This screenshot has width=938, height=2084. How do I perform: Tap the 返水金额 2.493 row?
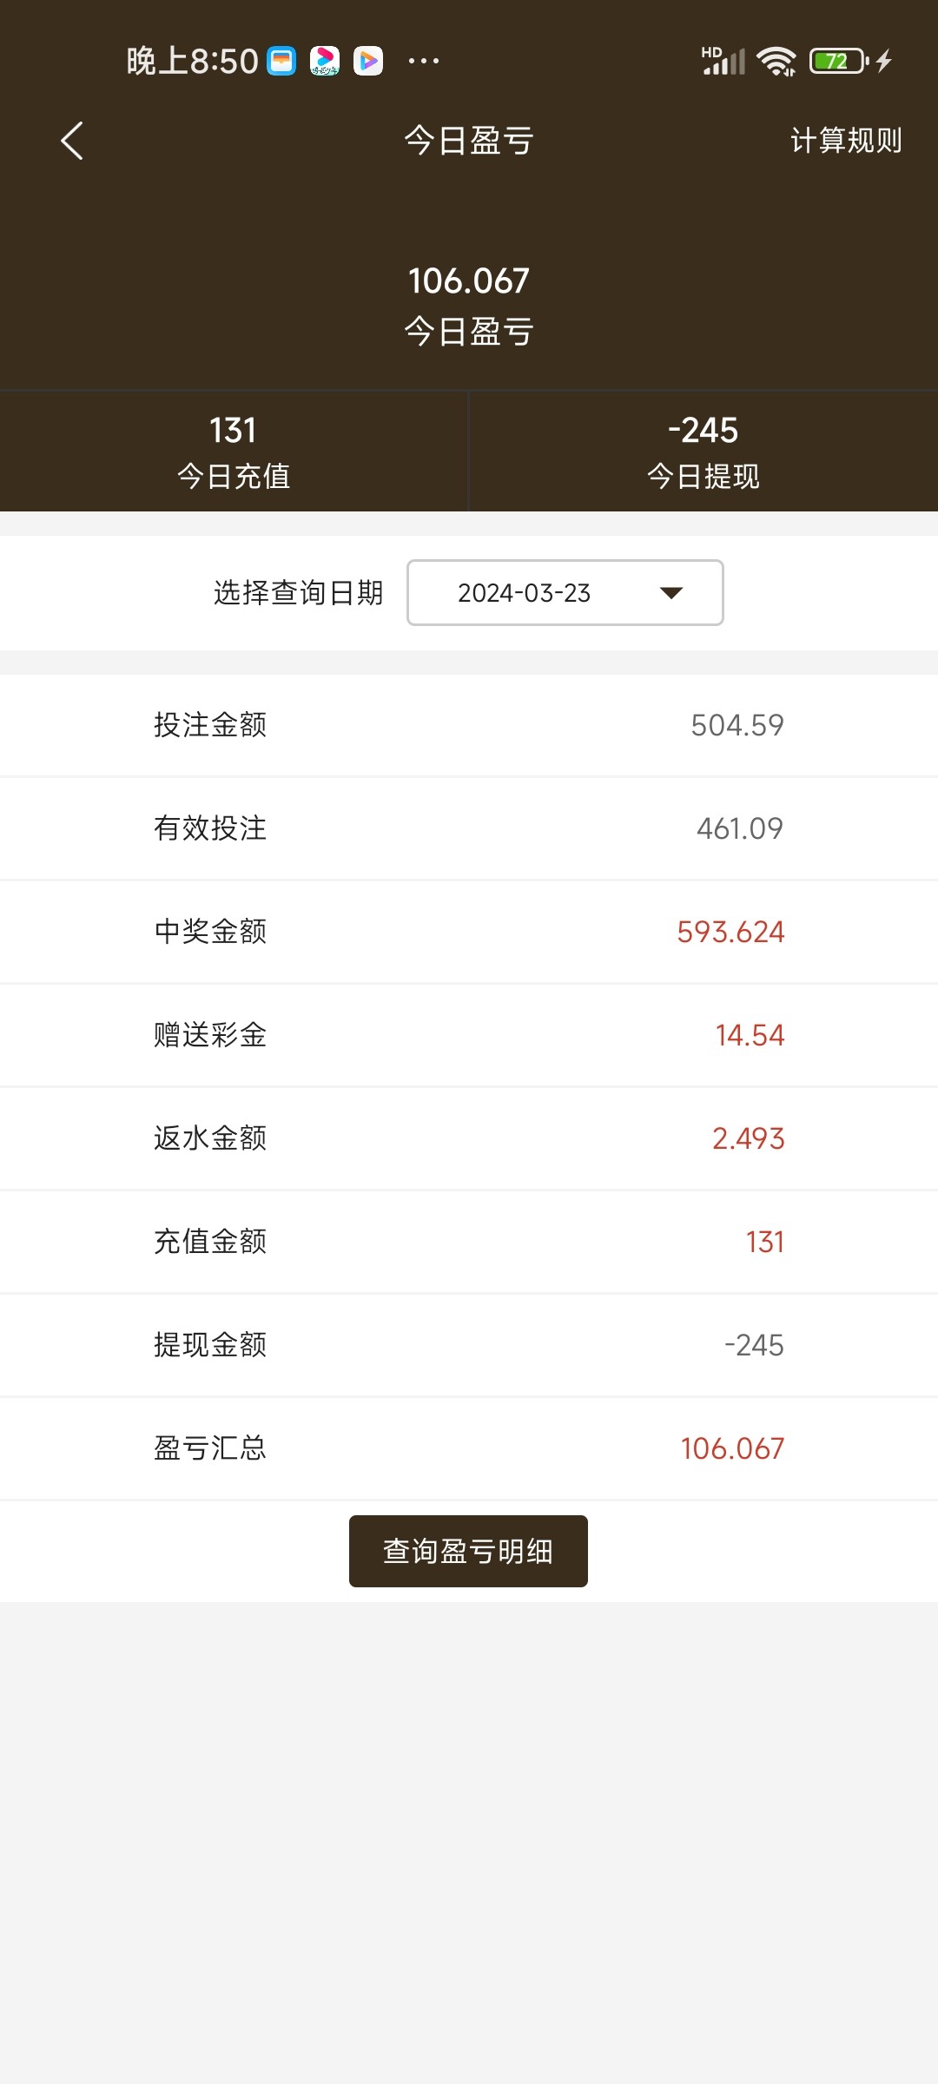(469, 1138)
